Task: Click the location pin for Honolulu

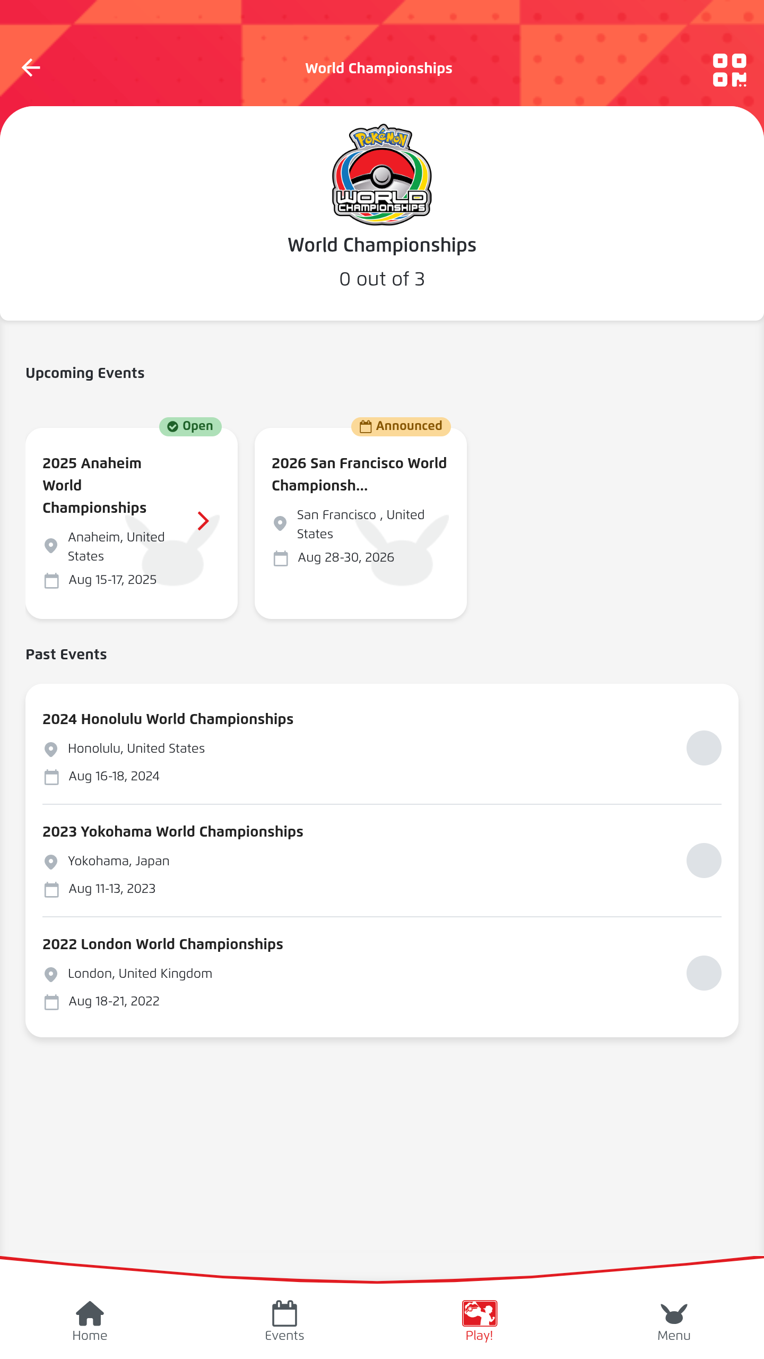Action: pos(51,749)
